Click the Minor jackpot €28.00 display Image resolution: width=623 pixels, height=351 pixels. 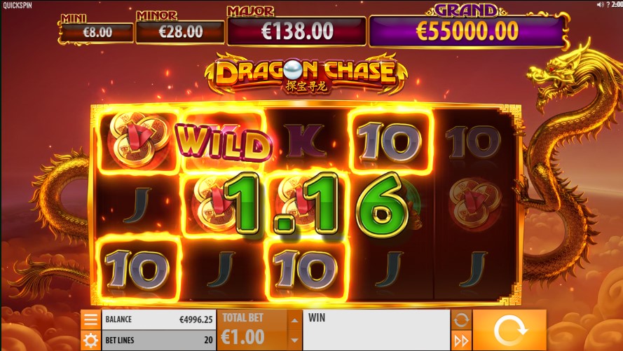[x=180, y=32]
